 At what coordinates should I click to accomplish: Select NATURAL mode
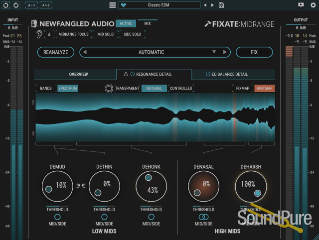pos(154,88)
